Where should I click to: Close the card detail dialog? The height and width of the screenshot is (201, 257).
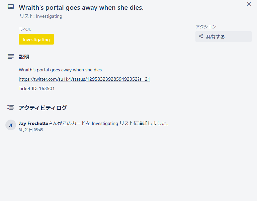(249, 4)
